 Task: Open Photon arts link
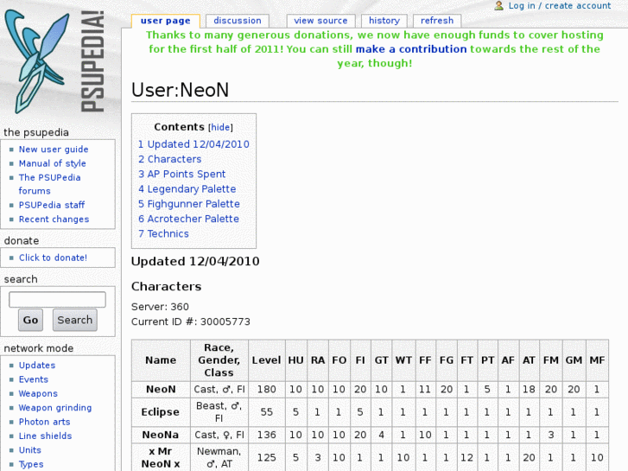point(44,422)
